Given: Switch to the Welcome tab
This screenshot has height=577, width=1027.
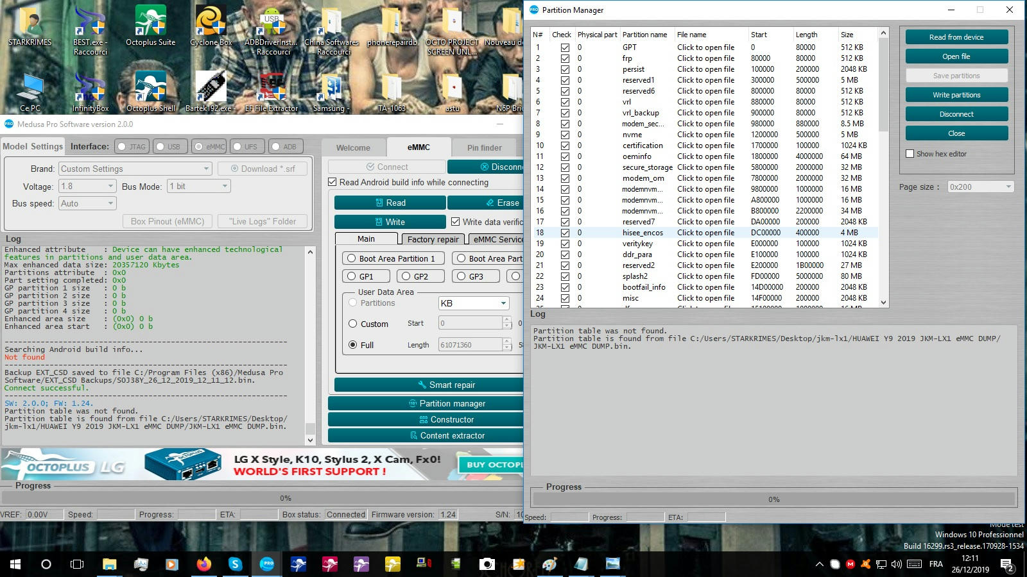Looking at the screenshot, I should click(x=353, y=147).
